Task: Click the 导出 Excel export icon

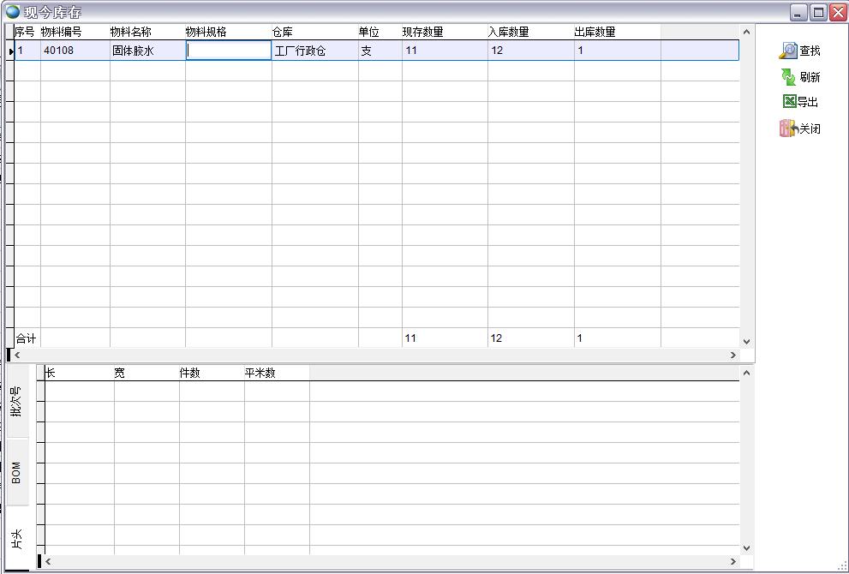Action: [789, 102]
